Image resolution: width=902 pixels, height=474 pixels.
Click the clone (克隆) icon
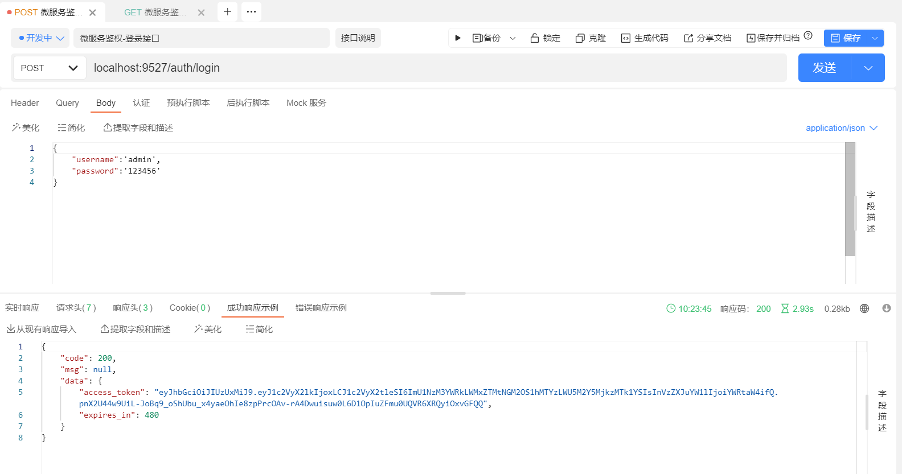click(x=580, y=38)
